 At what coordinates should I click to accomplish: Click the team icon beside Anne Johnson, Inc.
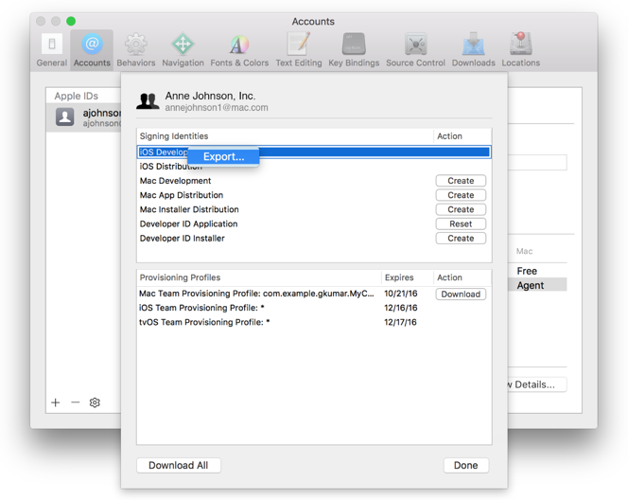point(148,101)
